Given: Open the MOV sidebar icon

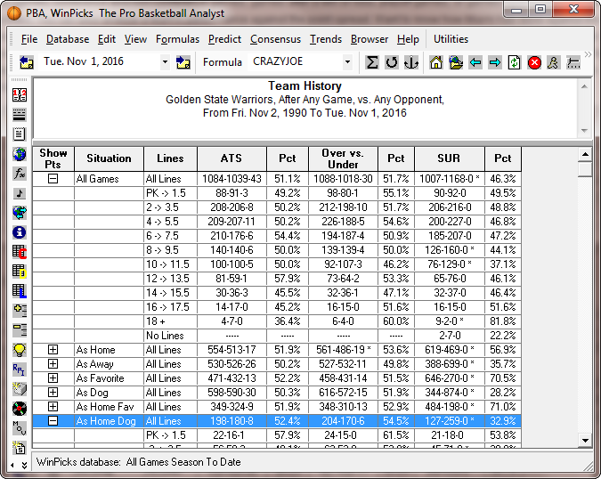Looking at the screenshot, I should [20, 428].
